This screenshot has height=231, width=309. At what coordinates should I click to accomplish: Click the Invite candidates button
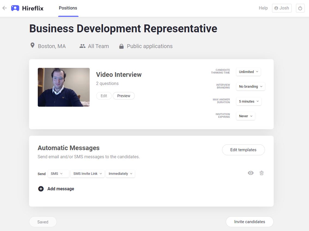click(249, 222)
